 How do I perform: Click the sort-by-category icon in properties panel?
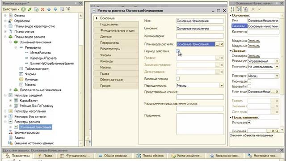pyautogui.click(x=239, y=9)
